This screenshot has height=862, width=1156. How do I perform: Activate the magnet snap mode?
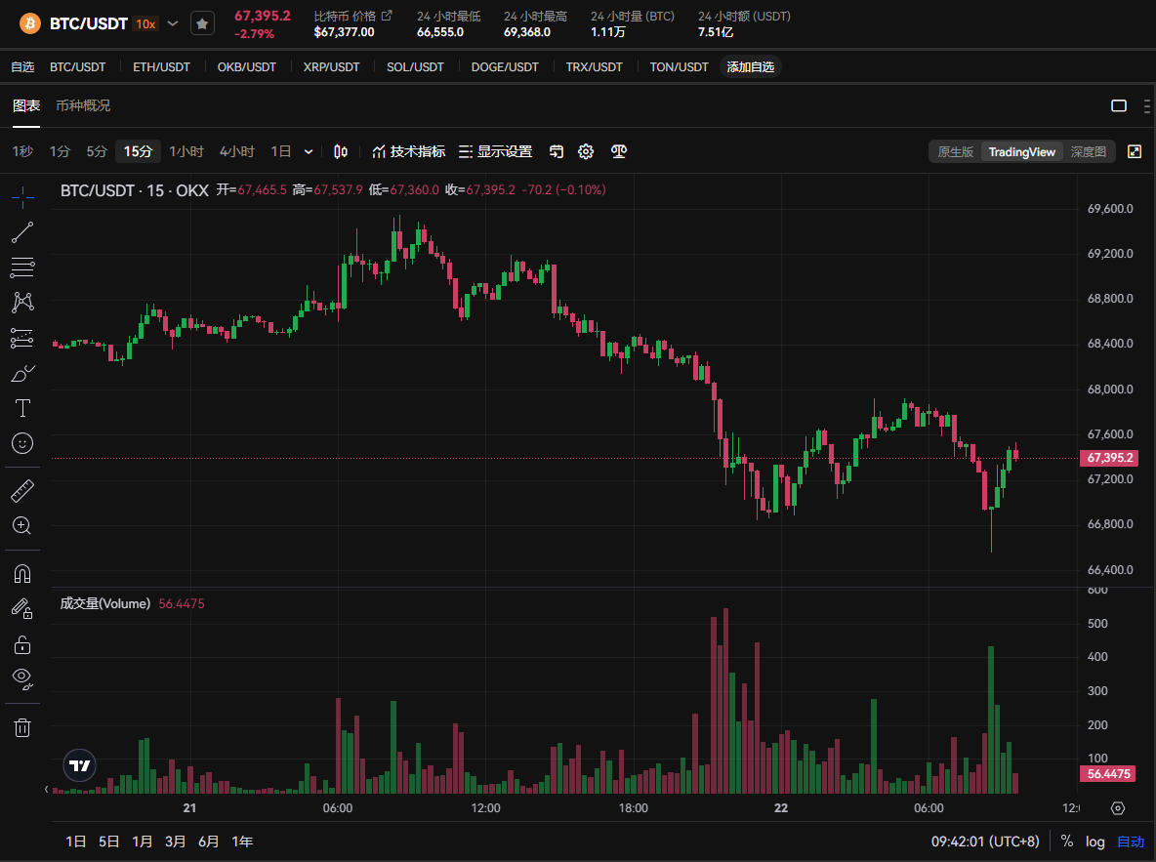[22, 573]
